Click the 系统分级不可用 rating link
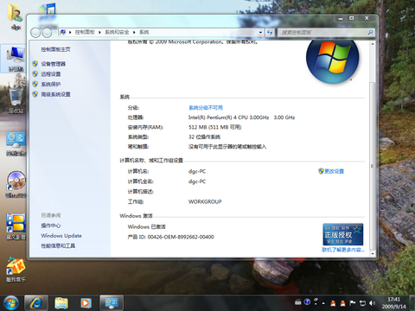 pyautogui.click(x=206, y=108)
